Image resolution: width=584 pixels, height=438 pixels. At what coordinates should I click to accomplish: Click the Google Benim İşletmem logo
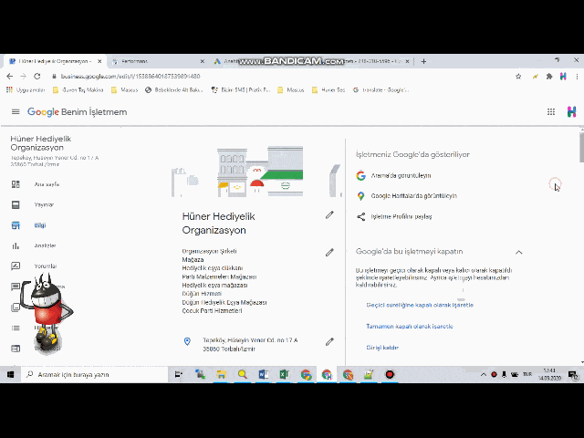point(77,111)
